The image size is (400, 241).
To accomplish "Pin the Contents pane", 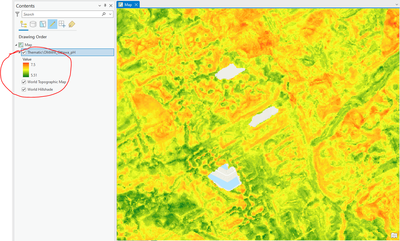I will point(105,5).
